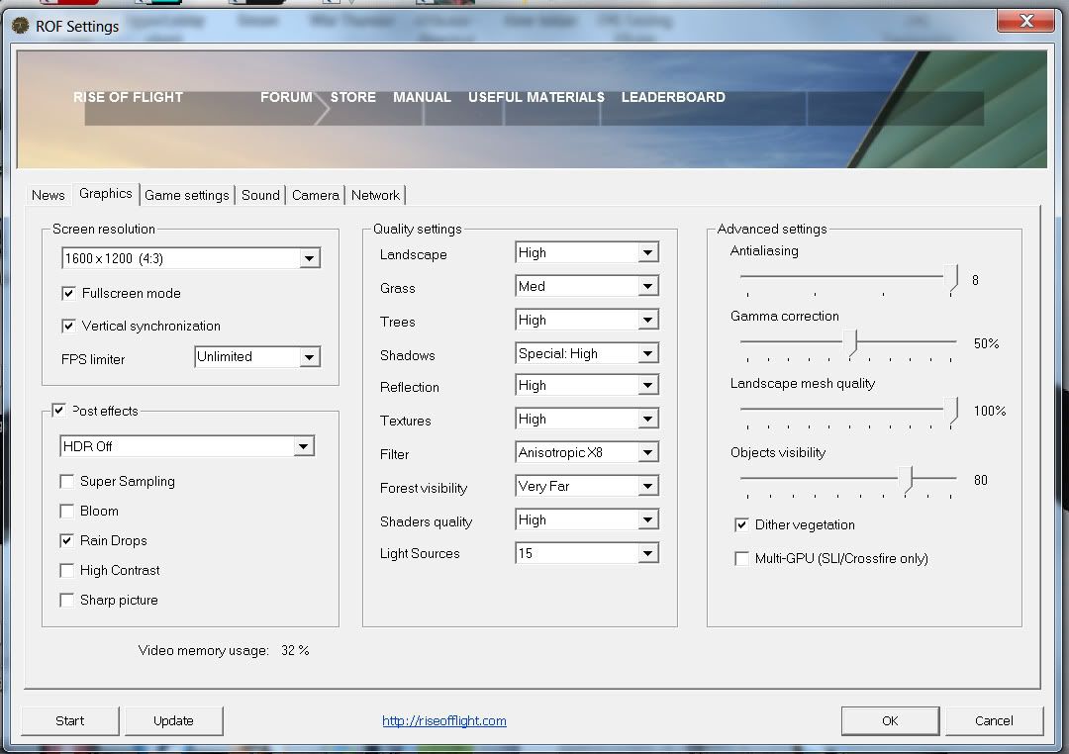Expand Shaders quality dropdown
The image size is (1069, 754).
(587, 519)
